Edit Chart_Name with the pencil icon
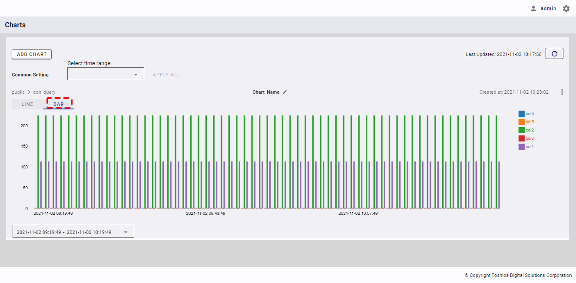576x283 pixels. point(285,92)
